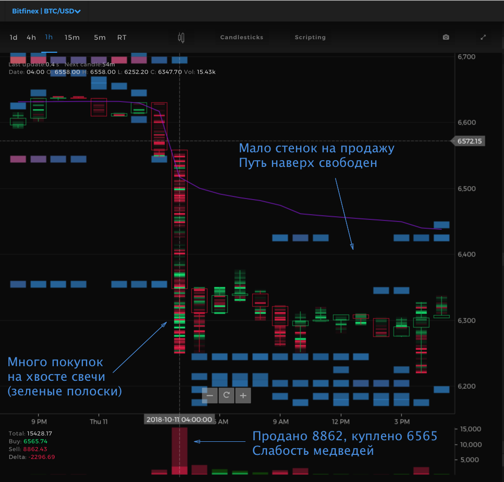
Task: Select the 1h timeframe
Action: pos(49,38)
